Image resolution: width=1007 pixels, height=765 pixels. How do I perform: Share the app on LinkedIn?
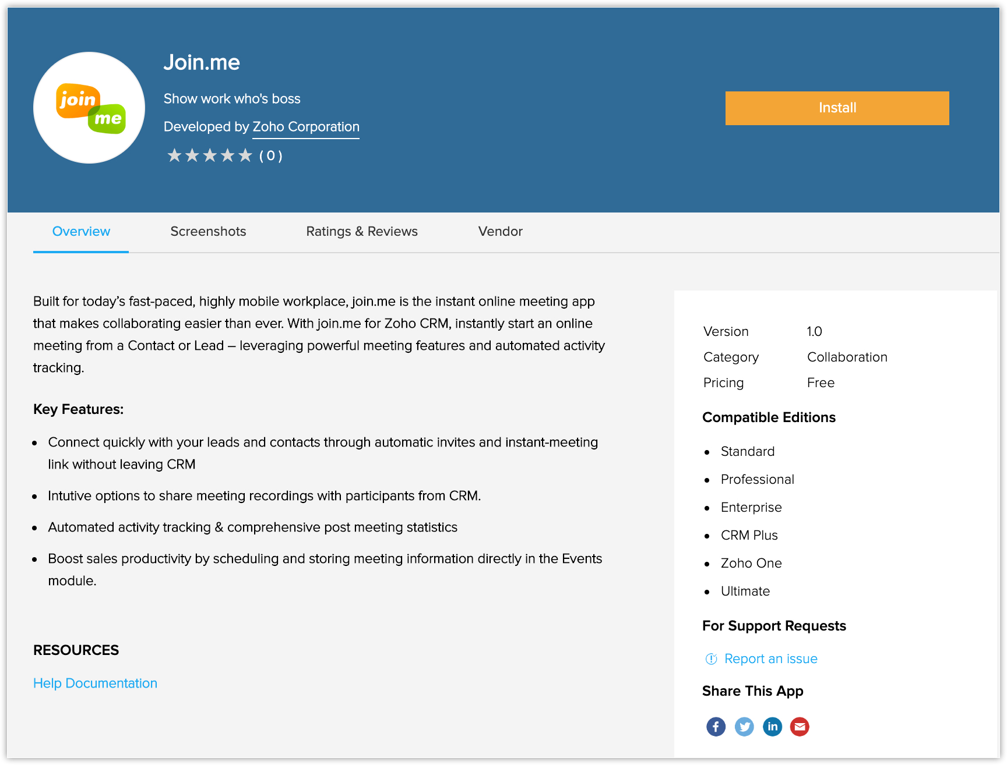tap(772, 727)
